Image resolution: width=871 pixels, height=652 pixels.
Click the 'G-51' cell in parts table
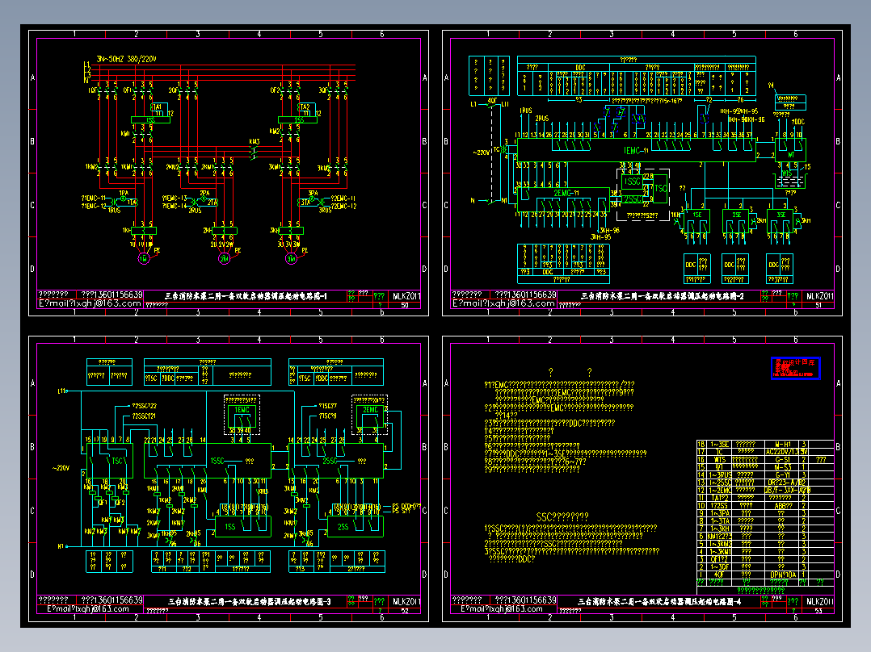click(782, 459)
